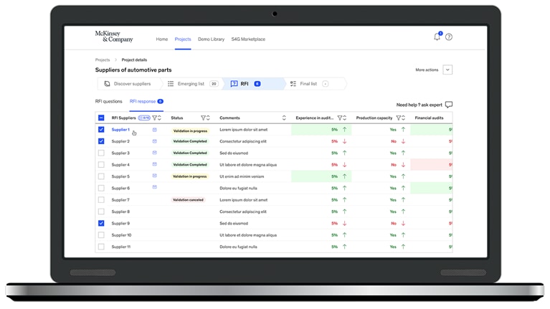Expand the More actions dropdown arrow

447,70
